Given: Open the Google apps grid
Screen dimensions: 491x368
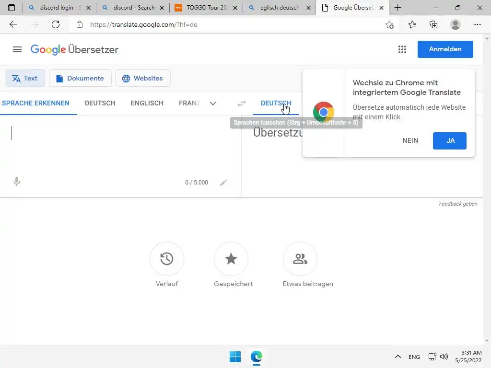Looking at the screenshot, I should tap(402, 49).
